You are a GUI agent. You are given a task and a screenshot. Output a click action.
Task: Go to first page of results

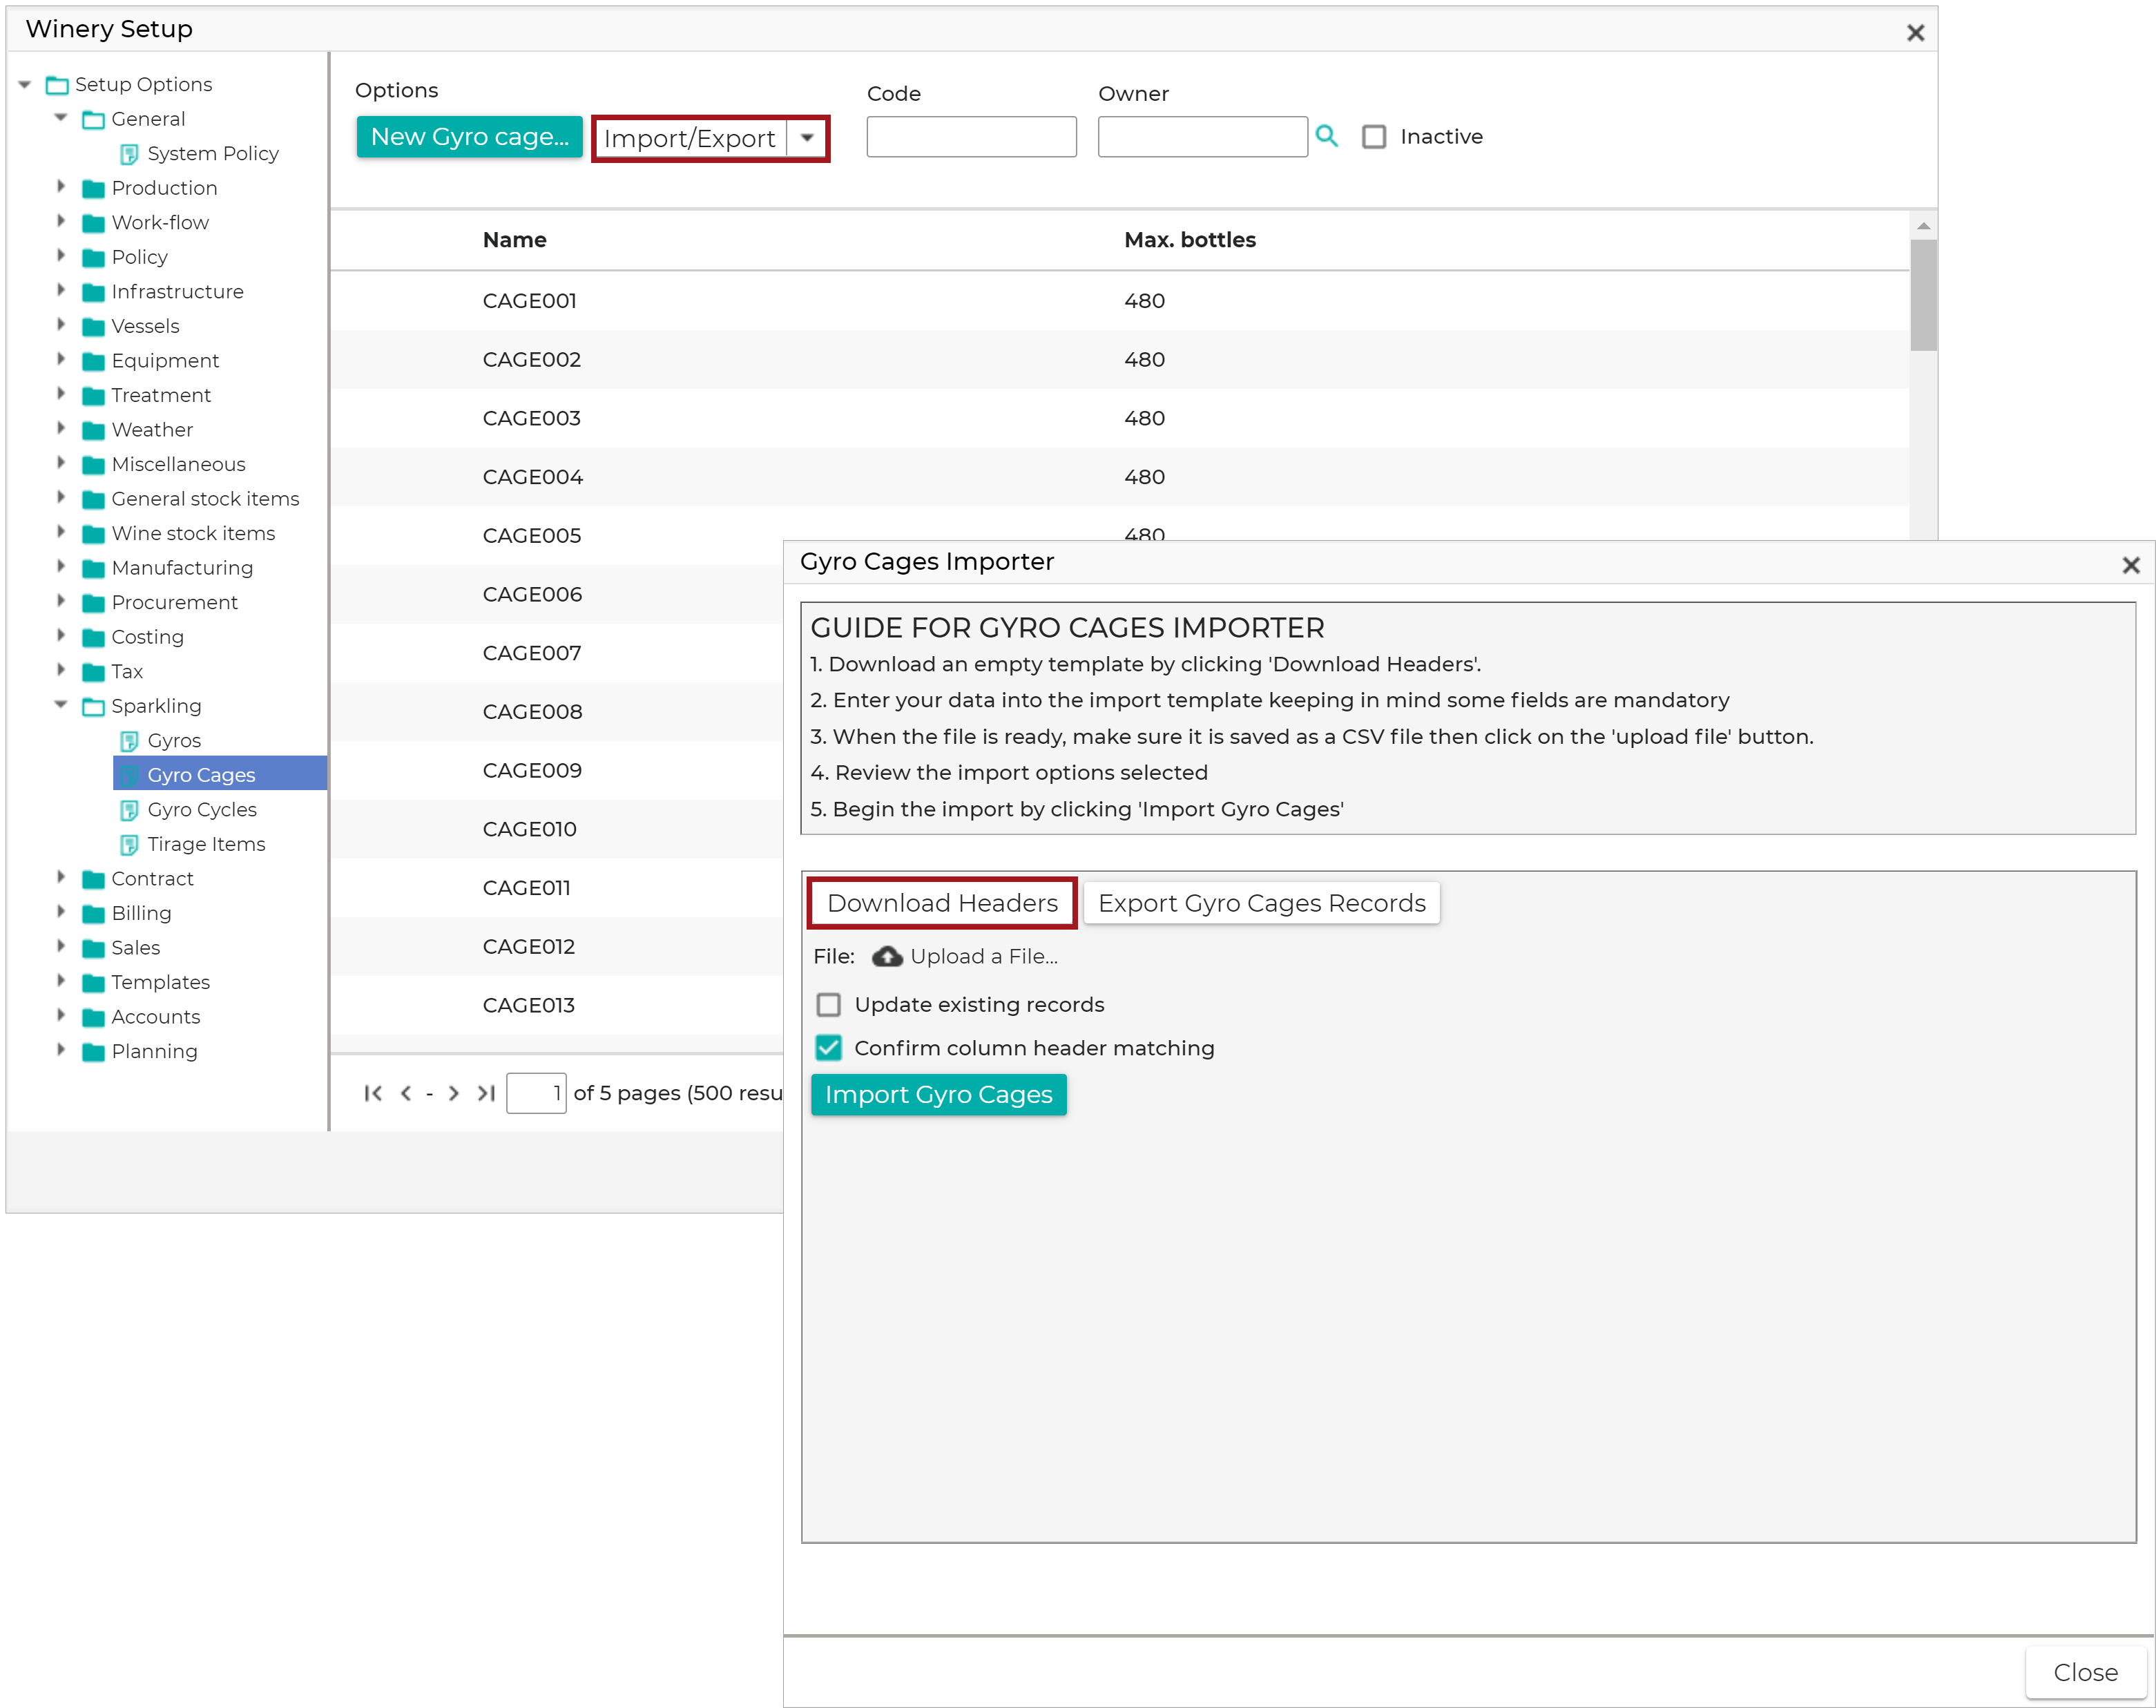tap(373, 1093)
